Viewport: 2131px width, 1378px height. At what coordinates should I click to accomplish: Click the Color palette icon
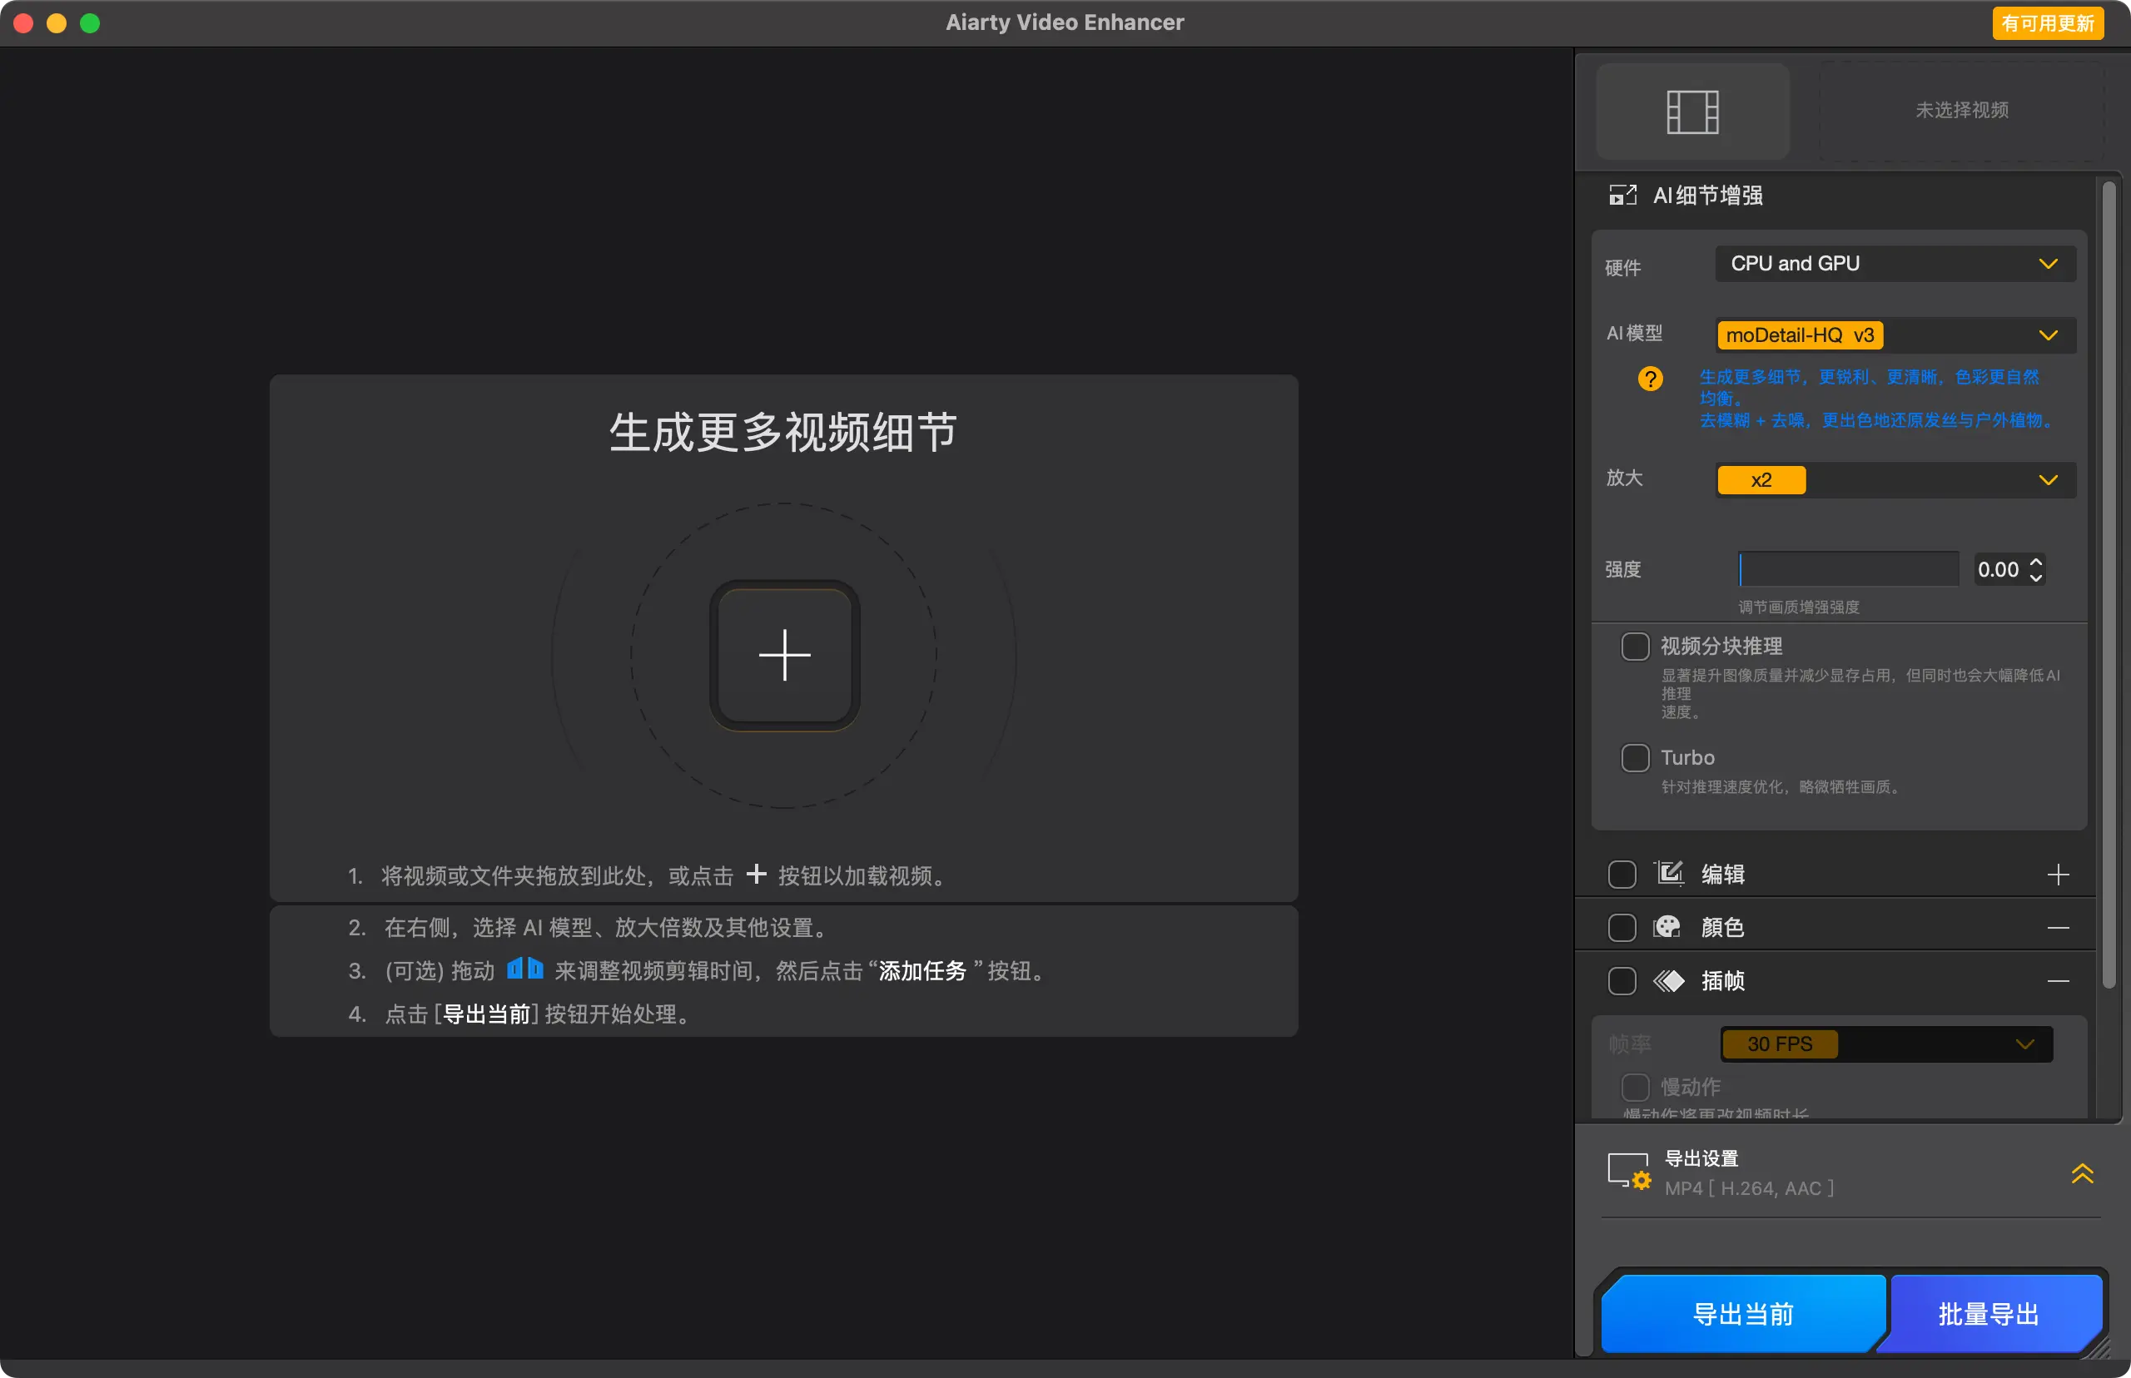click(x=1667, y=927)
